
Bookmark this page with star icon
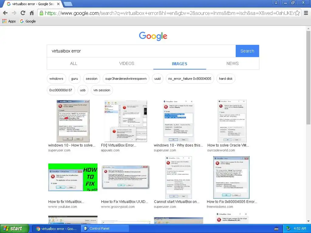click(297, 13)
